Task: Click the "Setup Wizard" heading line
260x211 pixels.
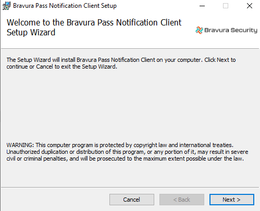Action: pyautogui.click(x=31, y=33)
